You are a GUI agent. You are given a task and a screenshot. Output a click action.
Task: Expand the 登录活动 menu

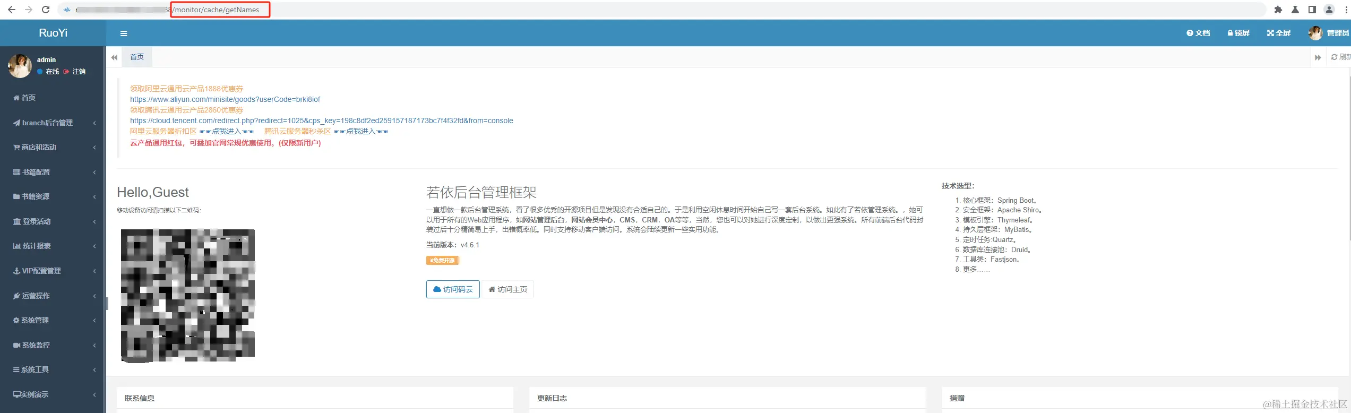point(53,221)
